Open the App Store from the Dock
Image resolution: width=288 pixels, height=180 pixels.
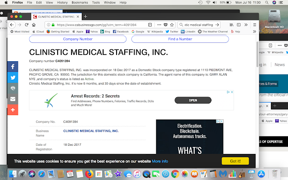click(x=261, y=174)
